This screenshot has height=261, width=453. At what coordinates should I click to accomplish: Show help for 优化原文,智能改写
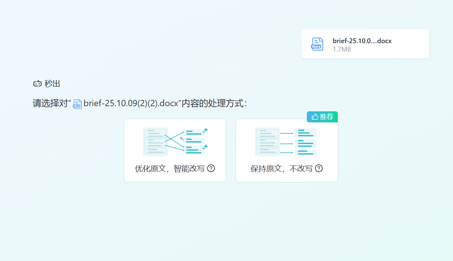(x=211, y=168)
